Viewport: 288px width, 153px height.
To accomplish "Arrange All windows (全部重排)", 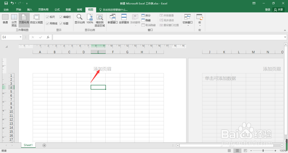I will (x=124, y=19).
